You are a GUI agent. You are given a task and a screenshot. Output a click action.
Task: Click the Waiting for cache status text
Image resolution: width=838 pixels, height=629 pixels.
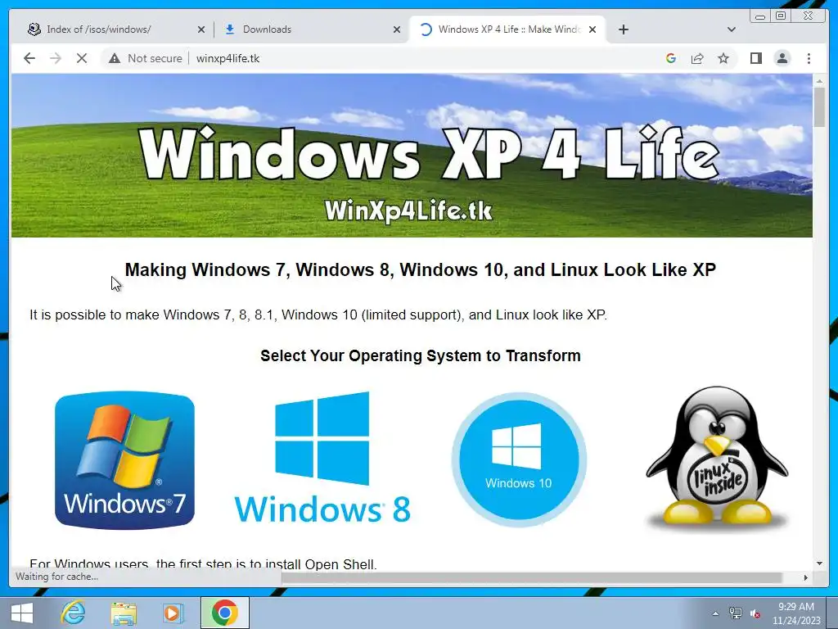(56, 577)
